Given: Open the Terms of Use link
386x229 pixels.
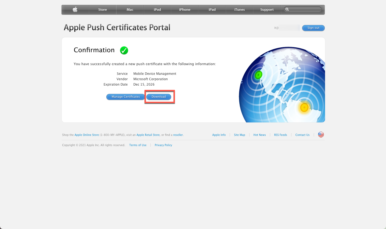Looking at the screenshot, I should pyautogui.click(x=138, y=145).
